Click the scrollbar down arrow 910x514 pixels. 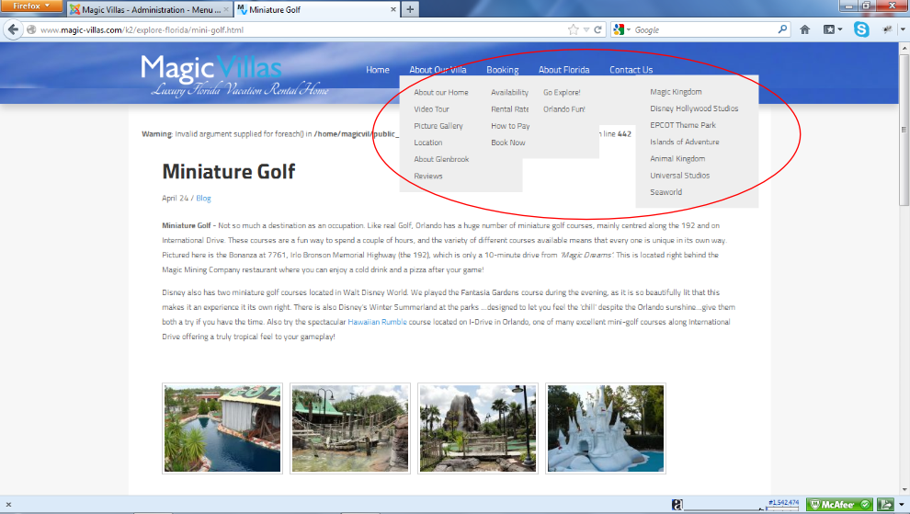tap(904, 489)
